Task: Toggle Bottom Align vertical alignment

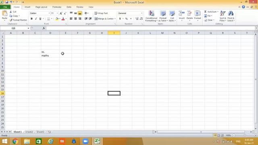Action: click(80, 13)
